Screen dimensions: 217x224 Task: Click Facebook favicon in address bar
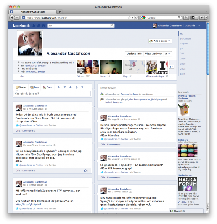pos(24,17)
